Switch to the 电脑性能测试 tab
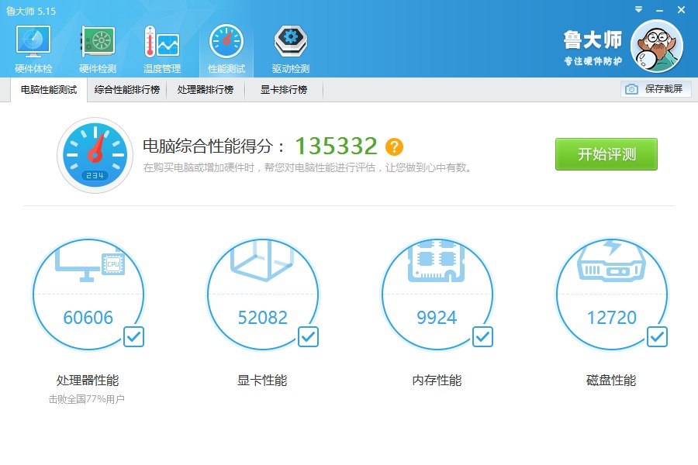Screen dimensions: 698x465 pyautogui.click(x=49, y=89)
